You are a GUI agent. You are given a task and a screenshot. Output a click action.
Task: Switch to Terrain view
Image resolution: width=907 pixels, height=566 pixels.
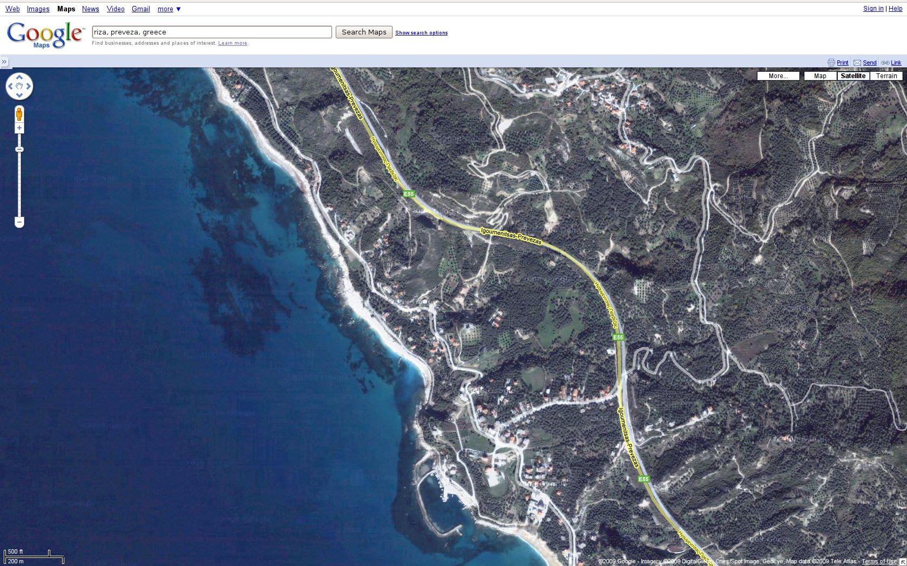[x=886, y=76]
